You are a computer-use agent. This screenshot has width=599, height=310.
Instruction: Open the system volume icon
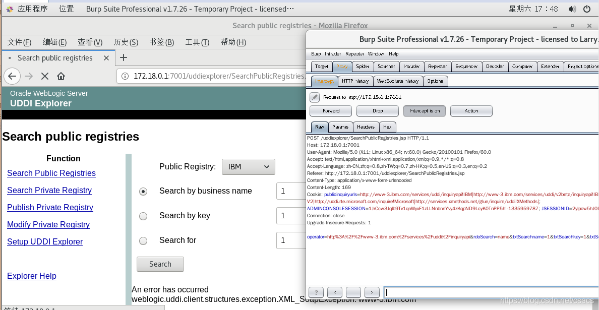click(x=572, y=9)
